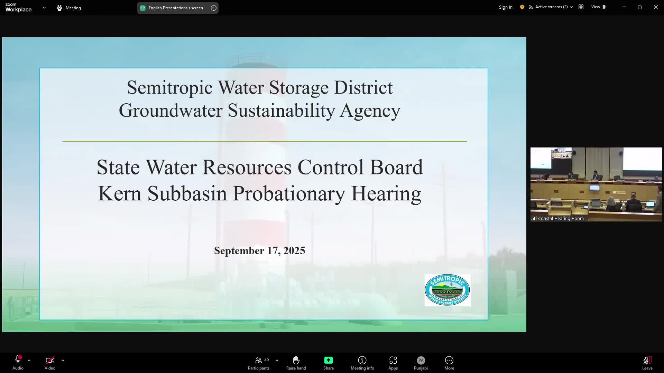Turn on the Video camera
The height and width of the screenshot is (373, 664).
[50, 363]
